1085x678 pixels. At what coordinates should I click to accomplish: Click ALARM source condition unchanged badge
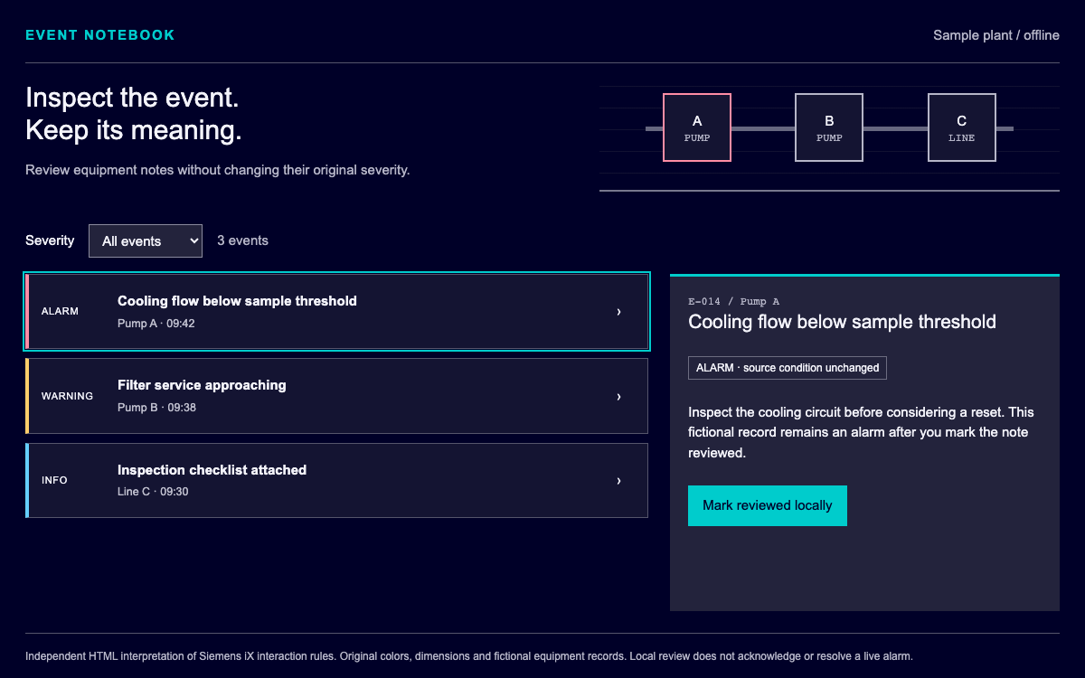[x=788, y=368]
